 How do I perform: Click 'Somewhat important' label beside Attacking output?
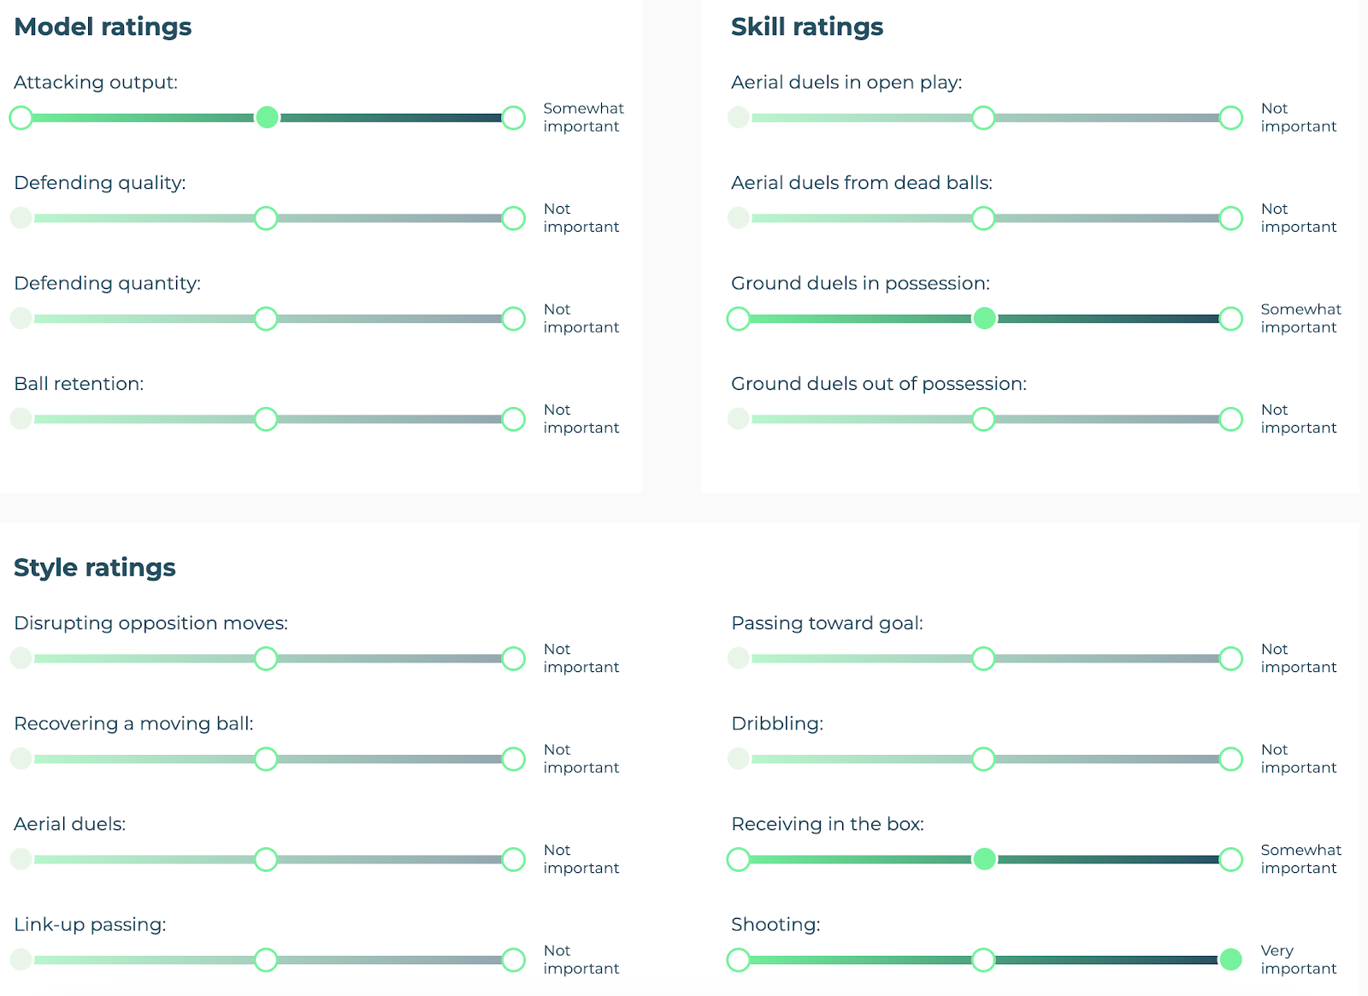[x=583, y=117]
